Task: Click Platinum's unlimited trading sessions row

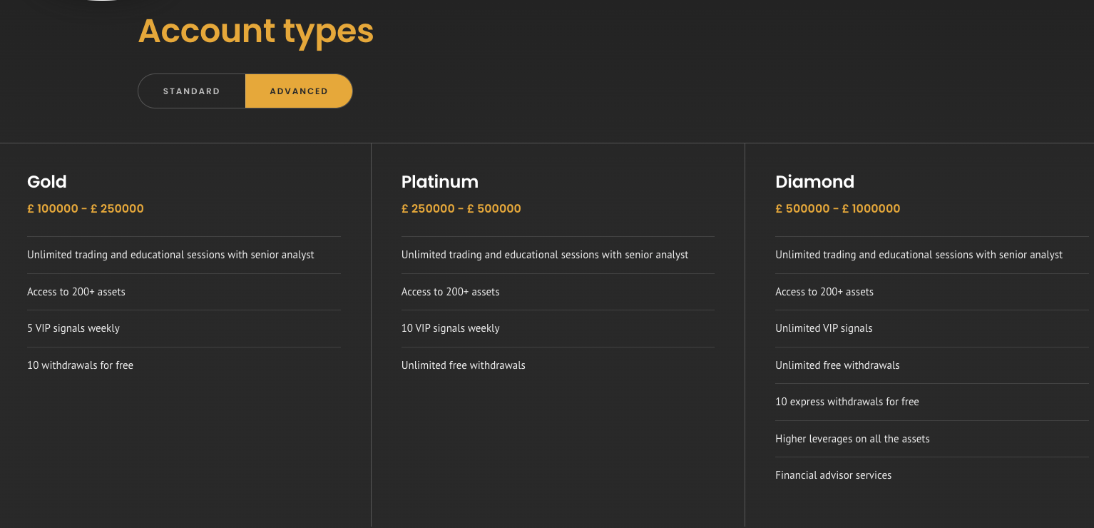Action: coord(558,255)
